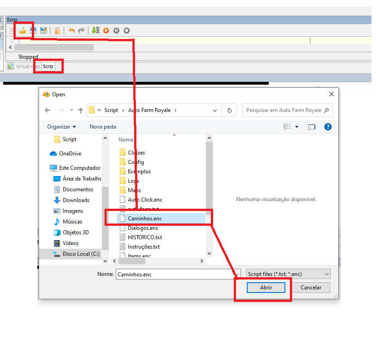Click the undo arrow icon
Image resolution: width=376 pixels, height=344 pixels.
[71, 30]
